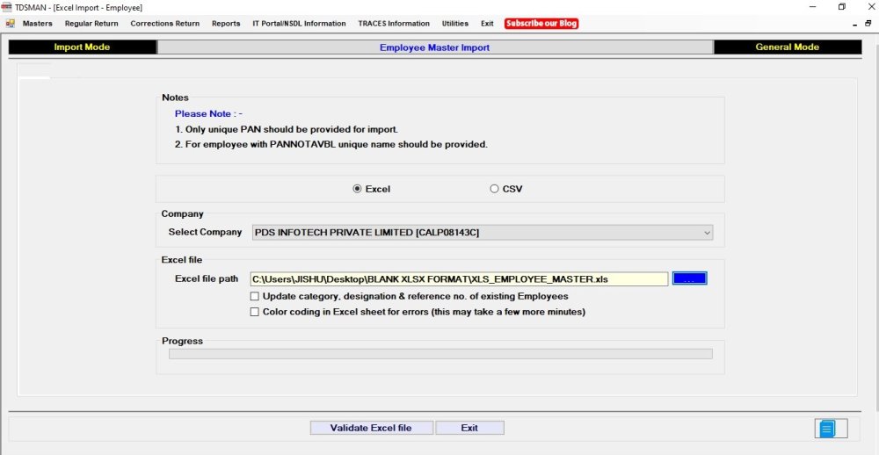Open TRACES Information menu
Screen dimensions: 879x455
394,24
